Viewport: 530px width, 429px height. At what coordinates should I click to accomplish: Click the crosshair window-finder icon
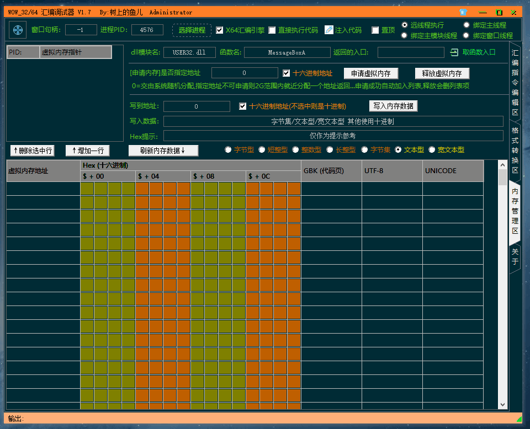18,30
